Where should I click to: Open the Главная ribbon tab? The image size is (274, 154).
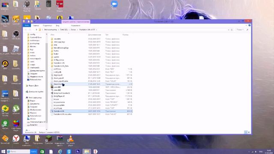(x=36, y=26)
